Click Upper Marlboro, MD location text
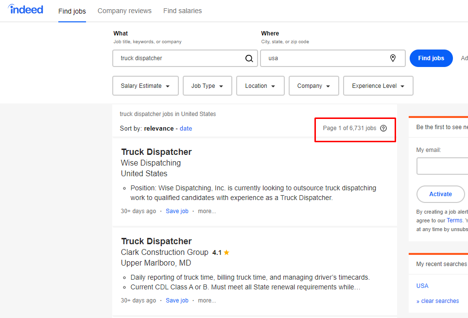This screenshot has height=318, width=468. pyautogui.click(x=156, y=263)
